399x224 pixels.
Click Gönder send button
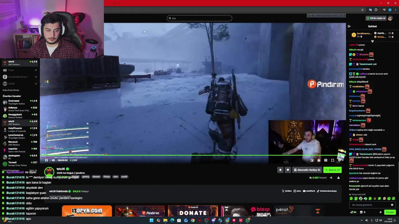click(390, 212)
